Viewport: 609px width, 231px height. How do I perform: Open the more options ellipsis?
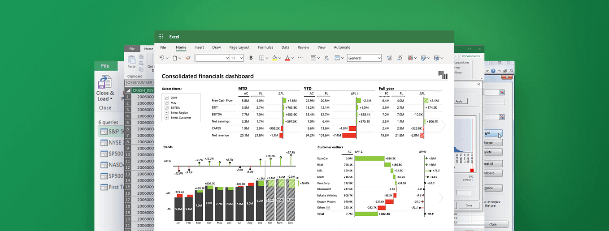tap(300, 58)
